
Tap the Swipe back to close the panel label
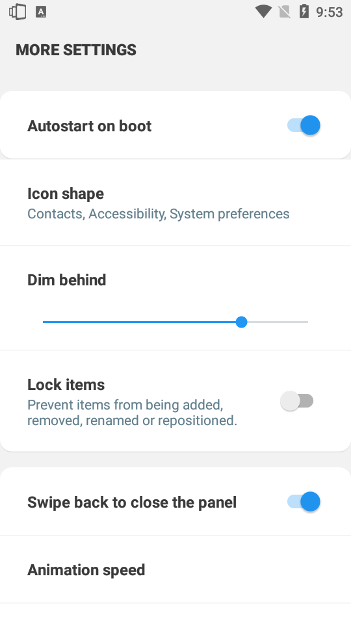pos(132,502)
